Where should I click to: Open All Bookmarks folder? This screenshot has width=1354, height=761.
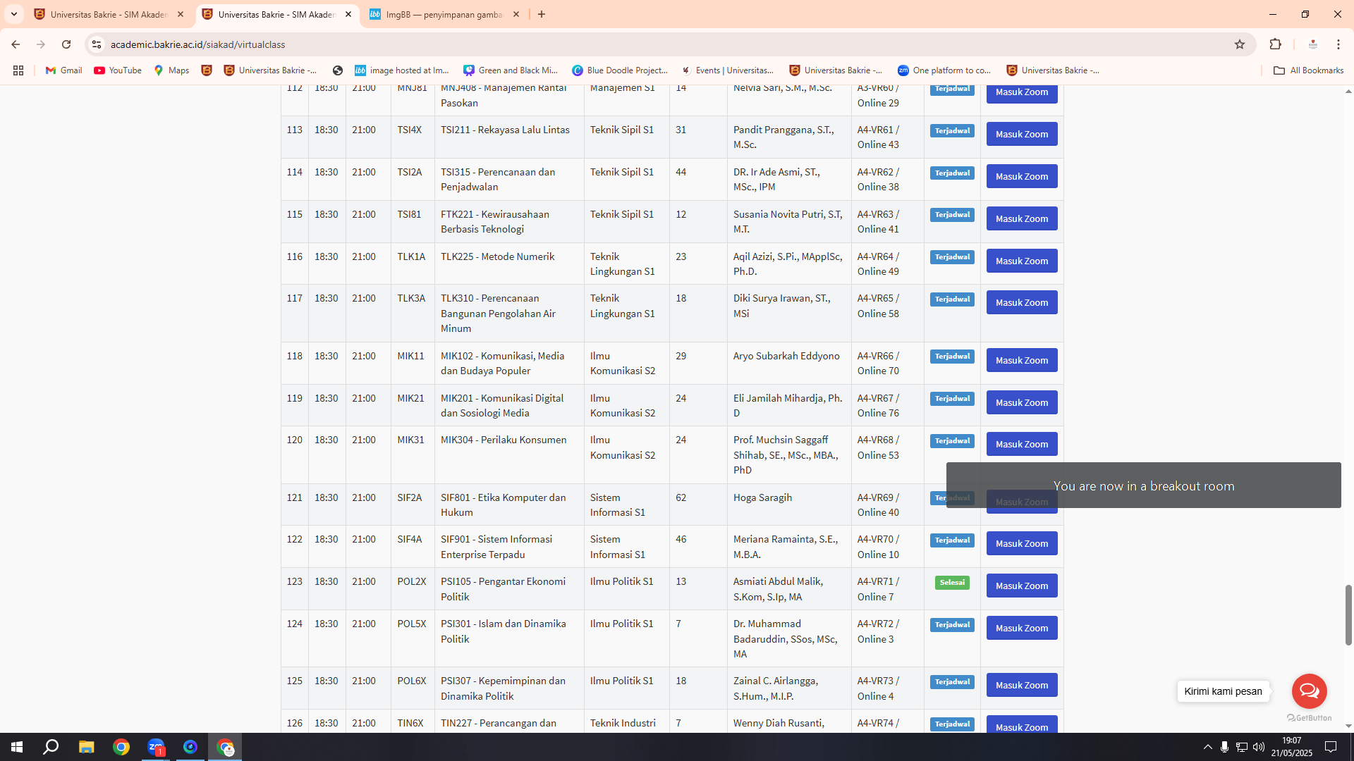point(1308,70)
